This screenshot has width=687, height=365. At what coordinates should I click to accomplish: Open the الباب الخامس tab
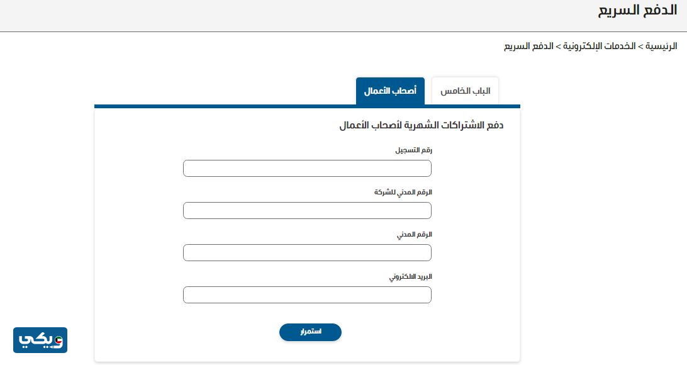coord(465,91)
